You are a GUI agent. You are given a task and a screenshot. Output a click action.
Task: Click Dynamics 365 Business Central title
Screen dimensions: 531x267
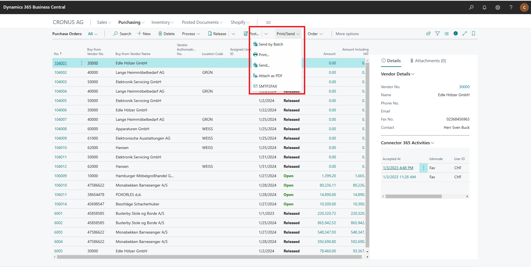[x=34, y=7]
